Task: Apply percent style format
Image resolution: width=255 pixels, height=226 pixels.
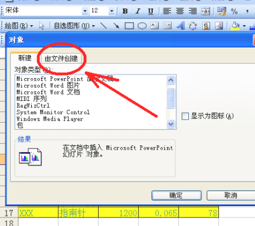Action: (x=234, y=11)
